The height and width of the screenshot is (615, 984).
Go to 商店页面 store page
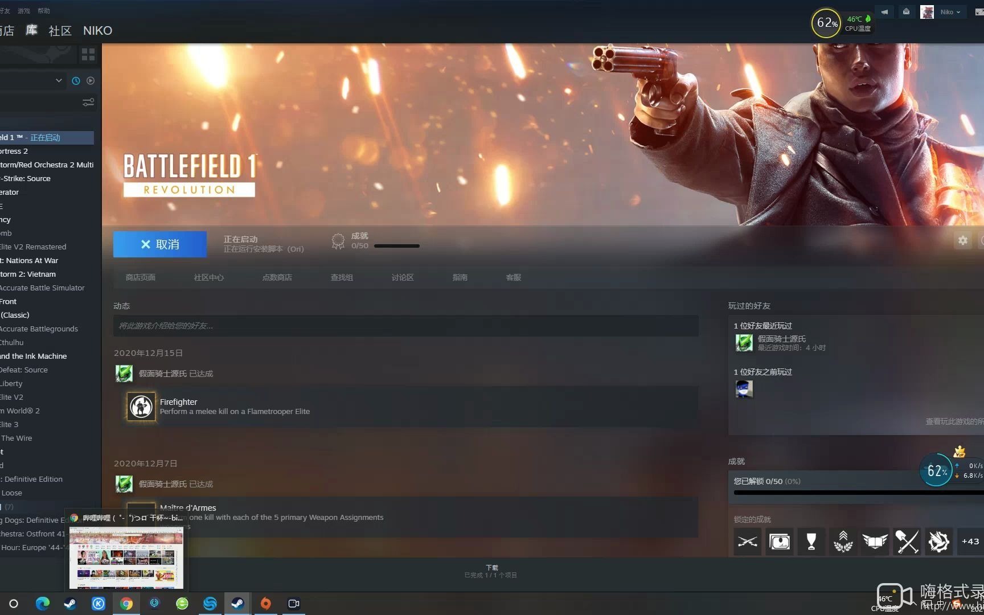click(x=140, y=277)
